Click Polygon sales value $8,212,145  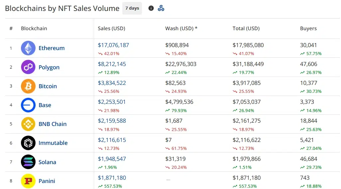click(112, 64)
